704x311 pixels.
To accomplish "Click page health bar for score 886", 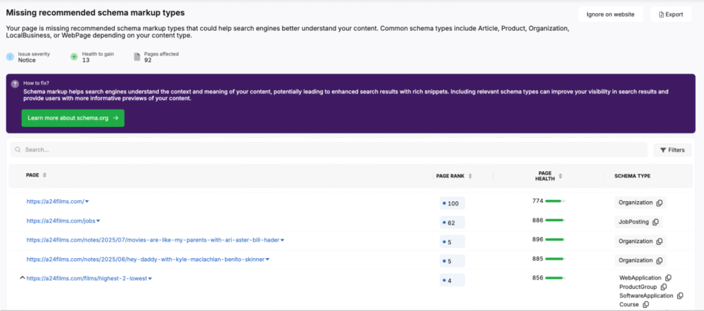I will 555,220.
